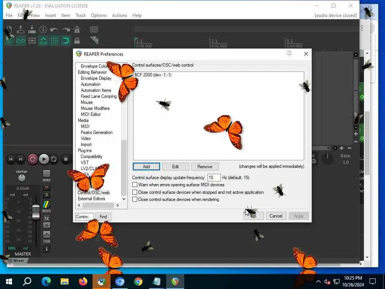Select Peaks Generation preference page

pos(97,132)
